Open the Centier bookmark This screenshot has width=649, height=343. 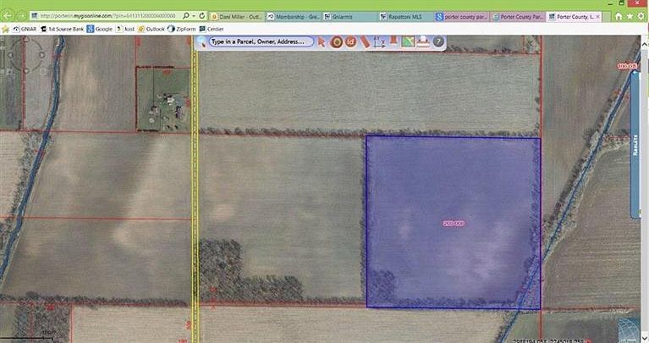tap(212, 29)
